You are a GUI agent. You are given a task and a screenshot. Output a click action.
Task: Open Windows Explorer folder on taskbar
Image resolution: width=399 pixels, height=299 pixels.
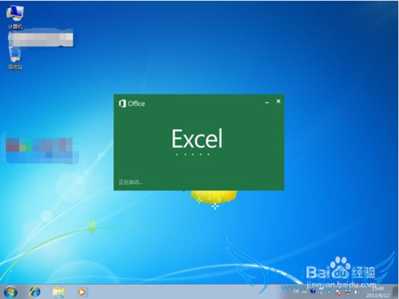coord(59,292)
